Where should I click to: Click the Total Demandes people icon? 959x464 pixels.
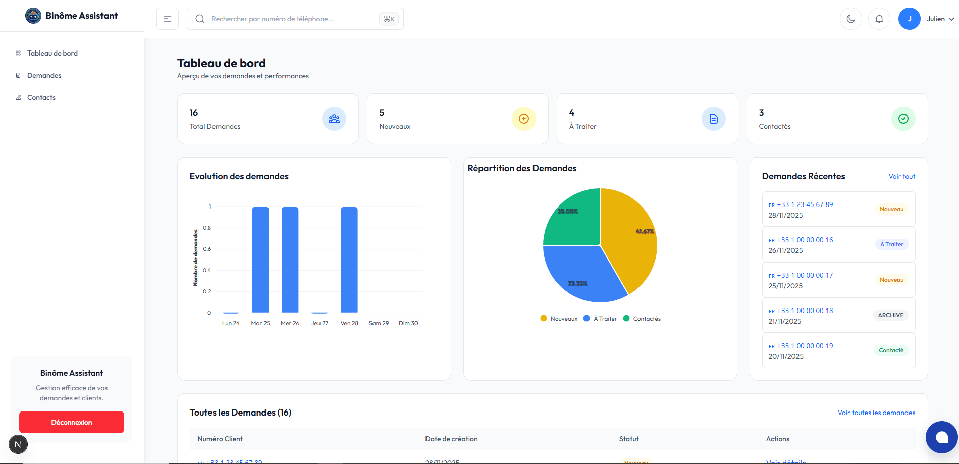click(334, 119)
